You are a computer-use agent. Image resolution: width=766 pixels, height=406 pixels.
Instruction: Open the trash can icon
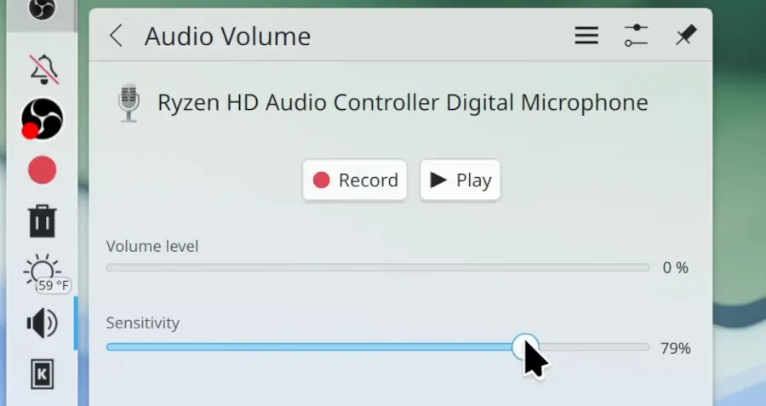point(43,221)
